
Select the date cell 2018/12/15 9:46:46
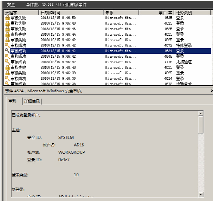tap(58, 29)
